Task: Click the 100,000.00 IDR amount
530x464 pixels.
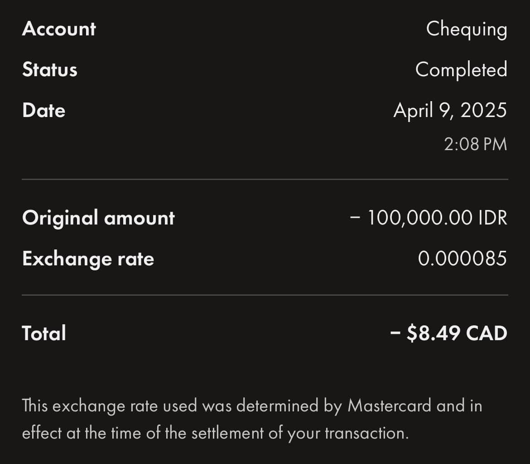Action: click(x=428, y=218)
